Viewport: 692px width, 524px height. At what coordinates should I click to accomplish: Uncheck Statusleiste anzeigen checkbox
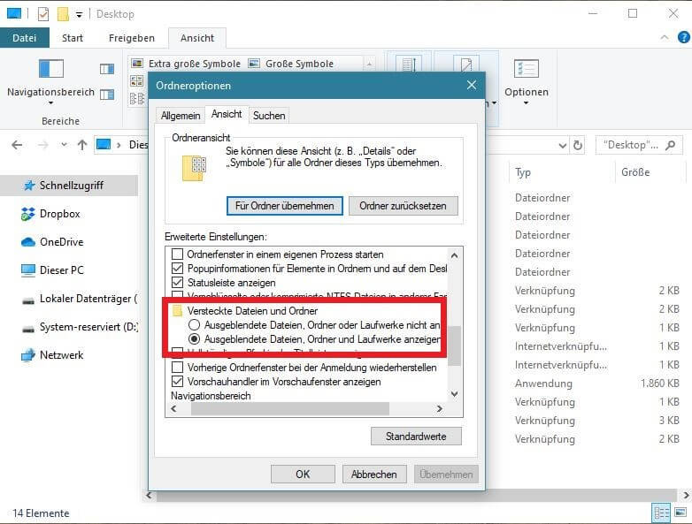tap(177, 283)
